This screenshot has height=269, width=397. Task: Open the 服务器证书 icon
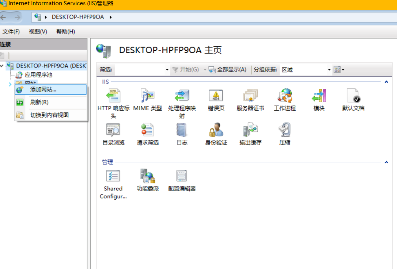pyautogui.click(x=250, y=96)
